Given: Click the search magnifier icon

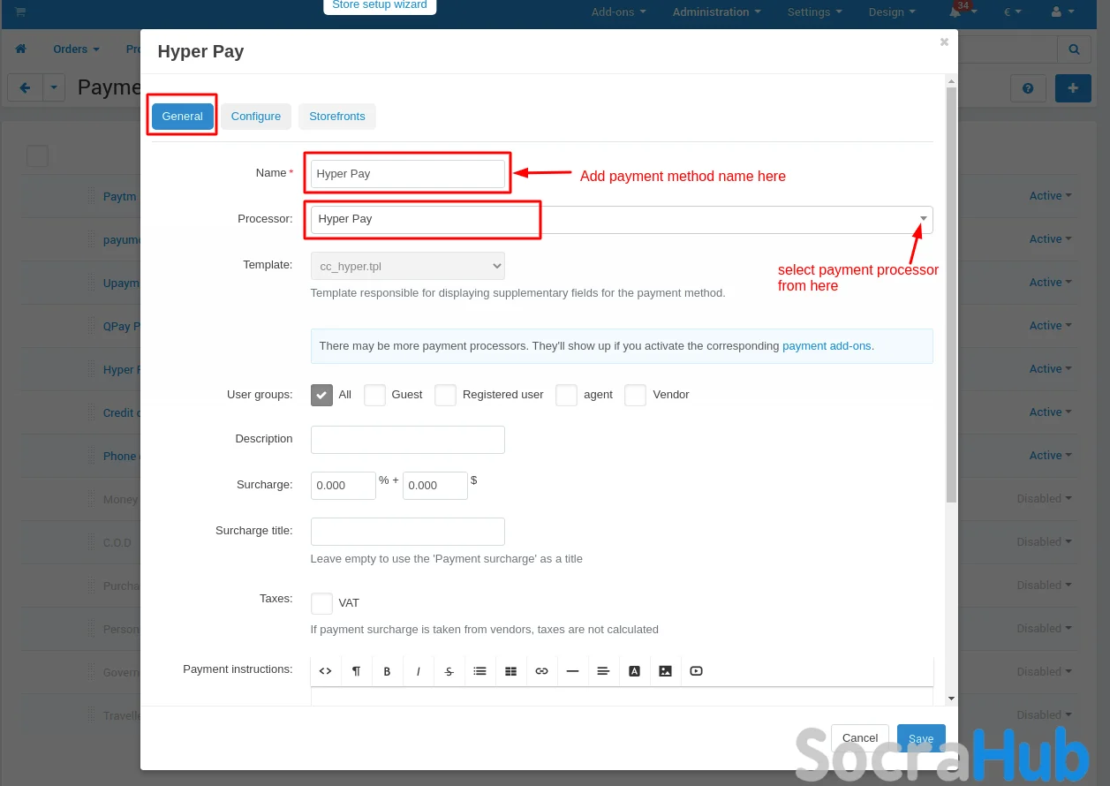Looking at the screenshot, I should tap(1074, 49).
